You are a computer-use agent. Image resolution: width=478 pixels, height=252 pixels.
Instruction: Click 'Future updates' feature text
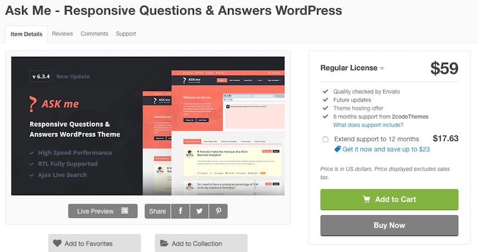click(352, 100)
